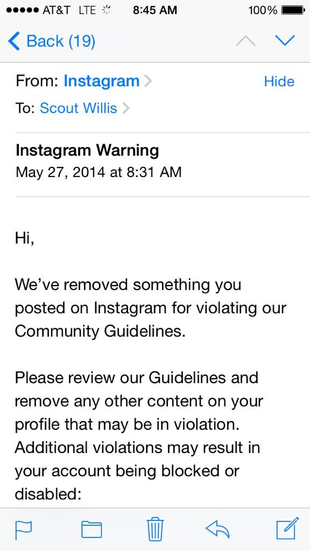Image resolution: width=310 pixels, height=551 pixels.
Task: Tap the Please review our Guidelines paragraph
Action: [139, 436]
